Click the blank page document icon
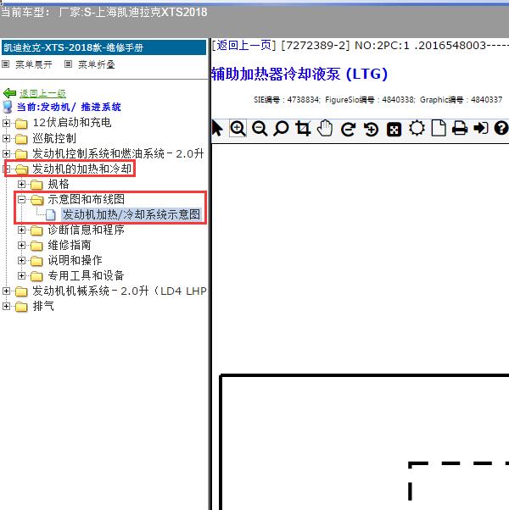Screen dimensions: 509x510 [439, 128]
